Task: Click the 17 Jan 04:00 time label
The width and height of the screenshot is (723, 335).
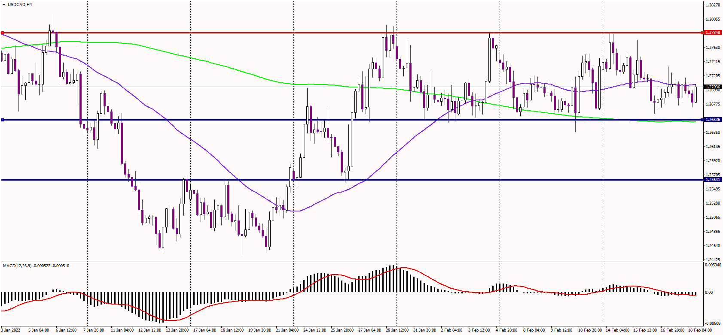Action: 204,330
